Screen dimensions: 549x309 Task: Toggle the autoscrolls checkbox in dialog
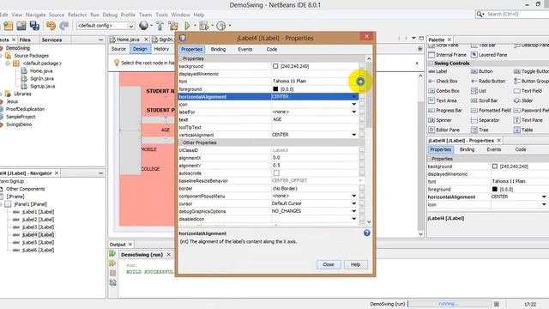276,173
